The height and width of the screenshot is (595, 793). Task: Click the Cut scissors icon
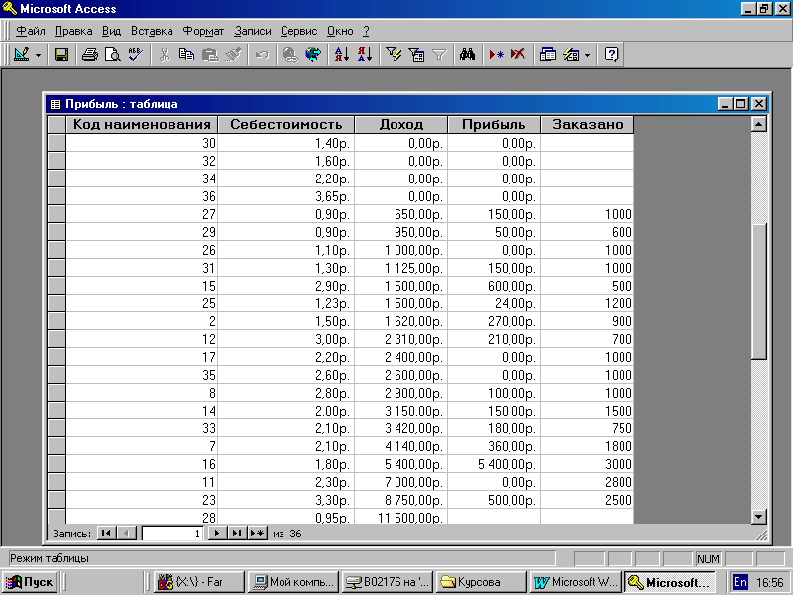165,55
